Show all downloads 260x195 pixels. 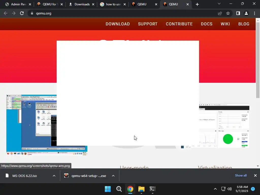(241, 175)
